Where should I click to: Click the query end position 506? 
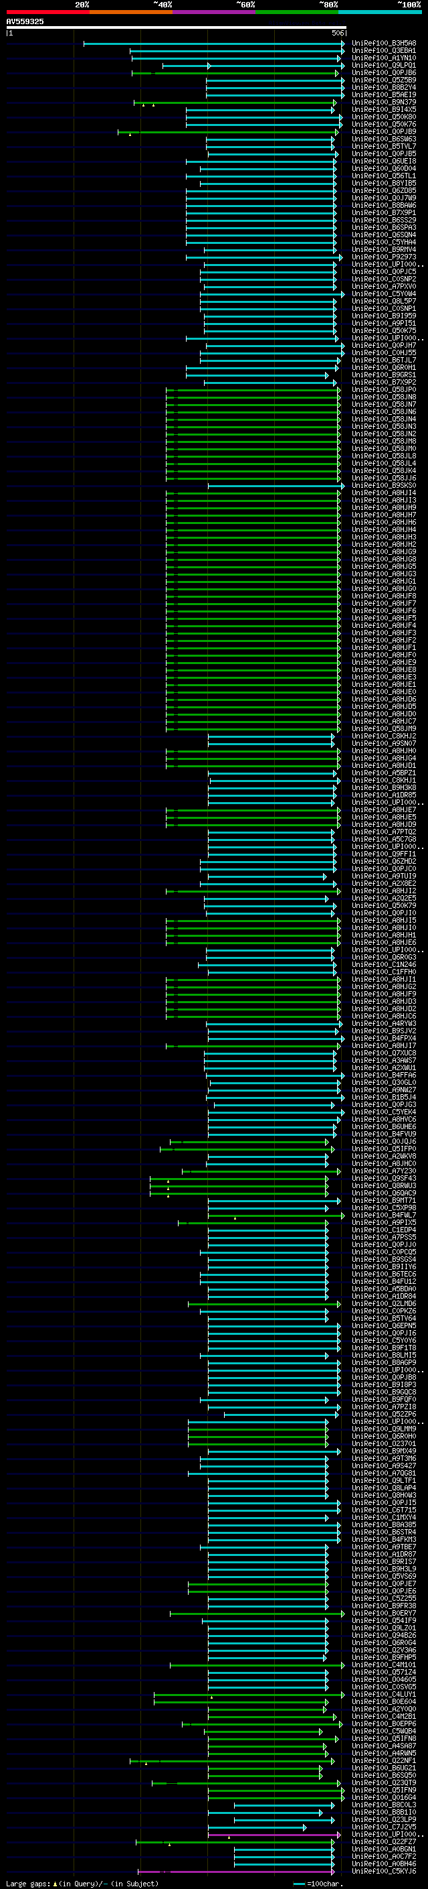[x=338, y=33]
